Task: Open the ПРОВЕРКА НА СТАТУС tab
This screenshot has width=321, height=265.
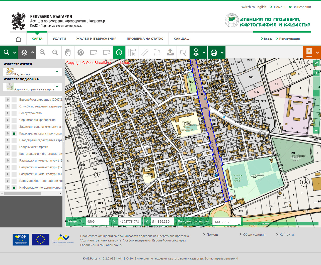Action: coord(145,39)
